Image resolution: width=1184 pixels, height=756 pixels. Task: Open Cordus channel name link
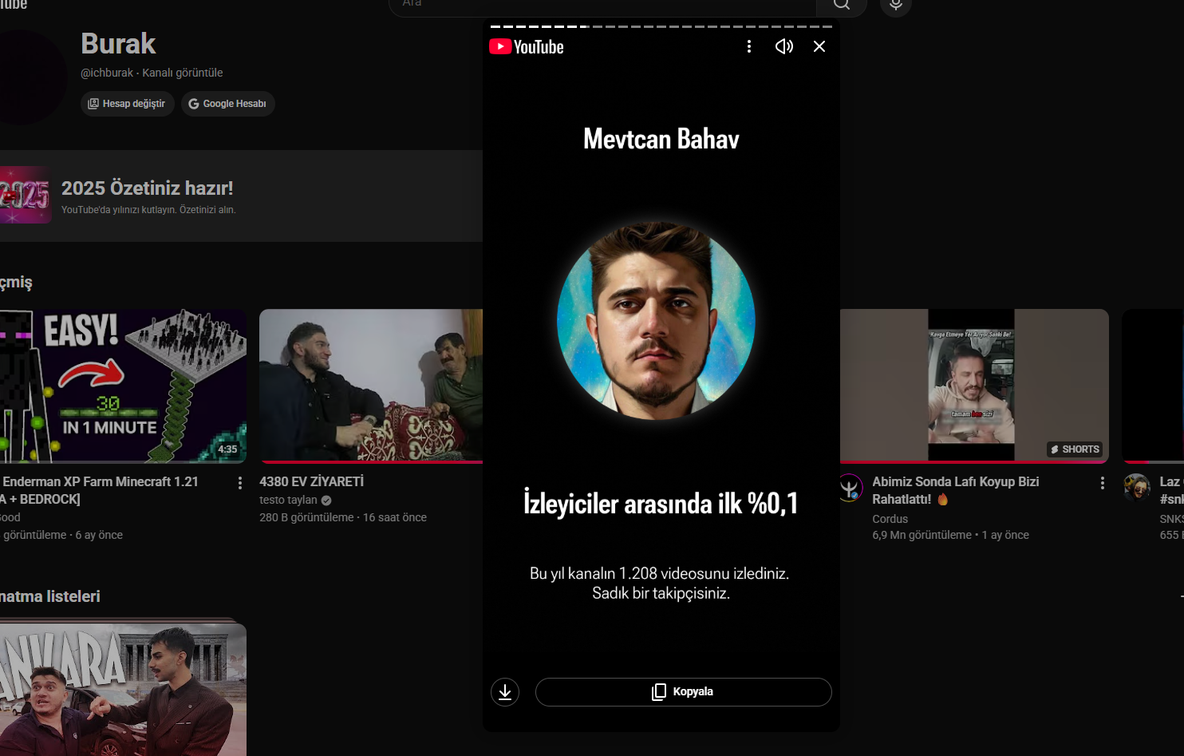click(x=890, y=519)
